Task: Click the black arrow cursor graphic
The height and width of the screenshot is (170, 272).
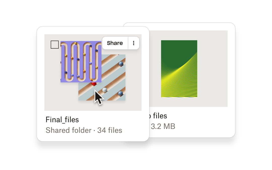Action: click(x=98, y=98)
